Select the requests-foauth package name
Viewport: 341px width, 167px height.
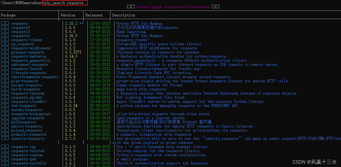(x=27, y=69)
